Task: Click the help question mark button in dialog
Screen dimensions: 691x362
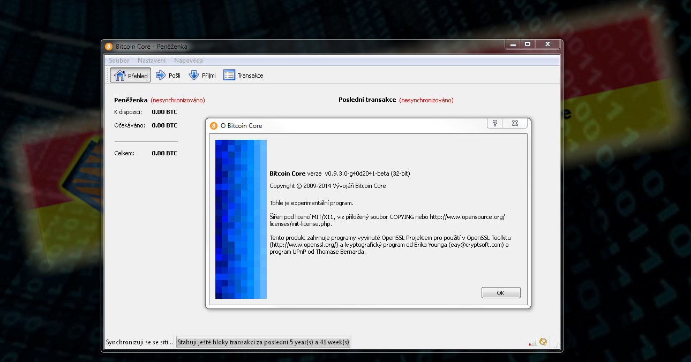Action: [x=494, y=123]
